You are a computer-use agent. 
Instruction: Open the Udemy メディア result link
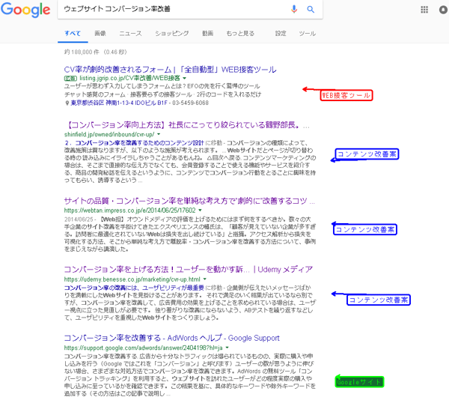(x=166, y=269)
